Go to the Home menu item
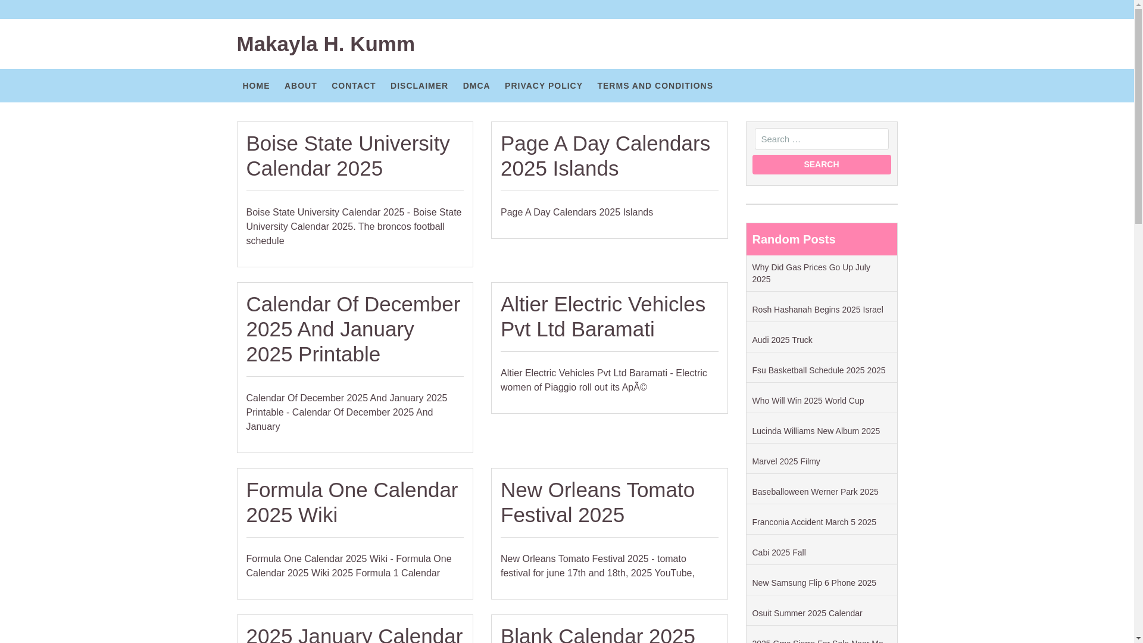The image size is (1143, 643). click(x=256, y=86)
